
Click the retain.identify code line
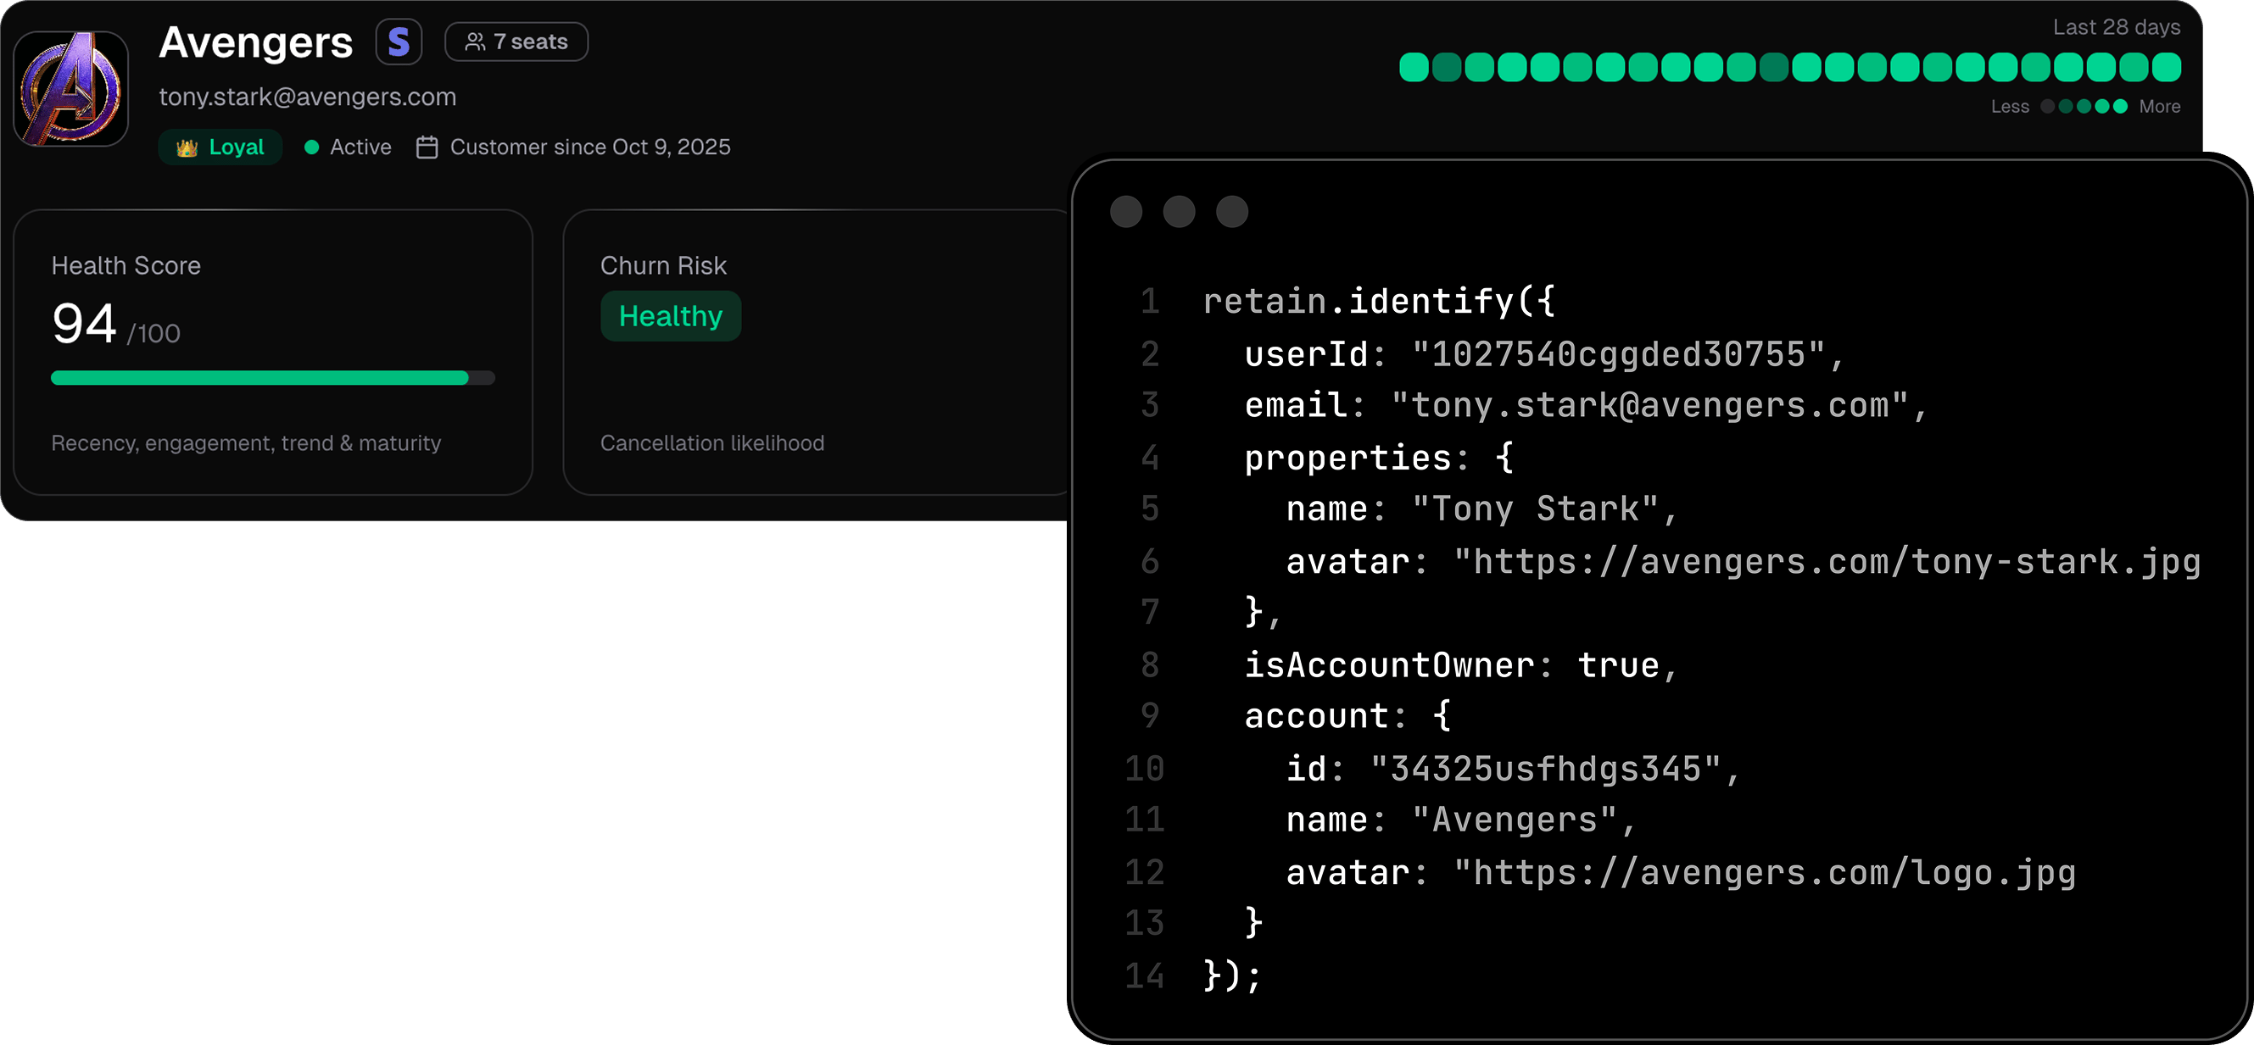[x=1379, y=302]
